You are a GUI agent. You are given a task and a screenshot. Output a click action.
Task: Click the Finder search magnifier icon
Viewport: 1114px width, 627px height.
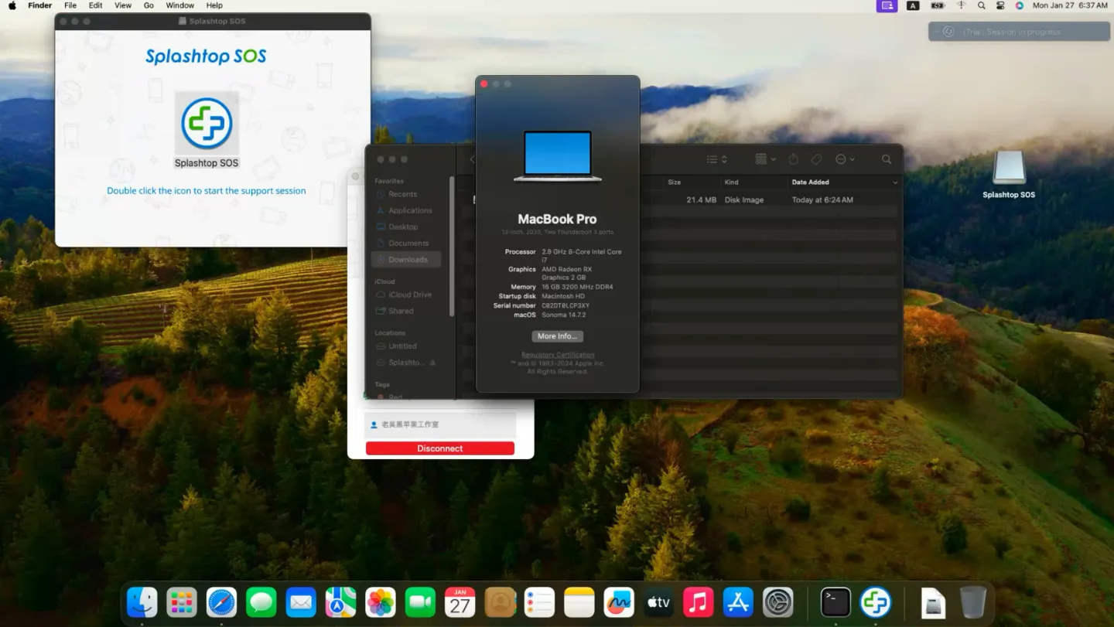[x=887, y=159]
